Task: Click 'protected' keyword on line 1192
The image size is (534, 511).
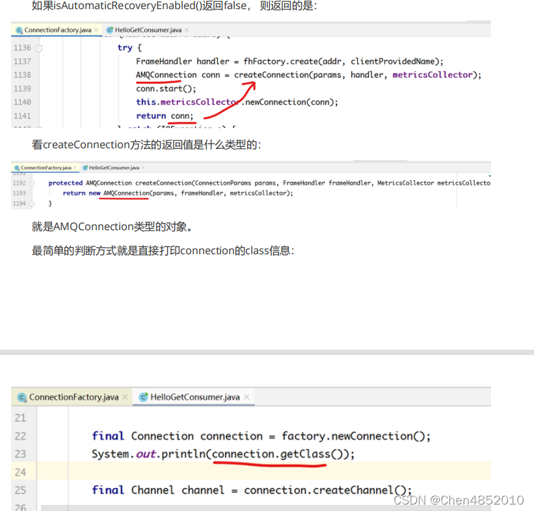Action: click(66, 183)
